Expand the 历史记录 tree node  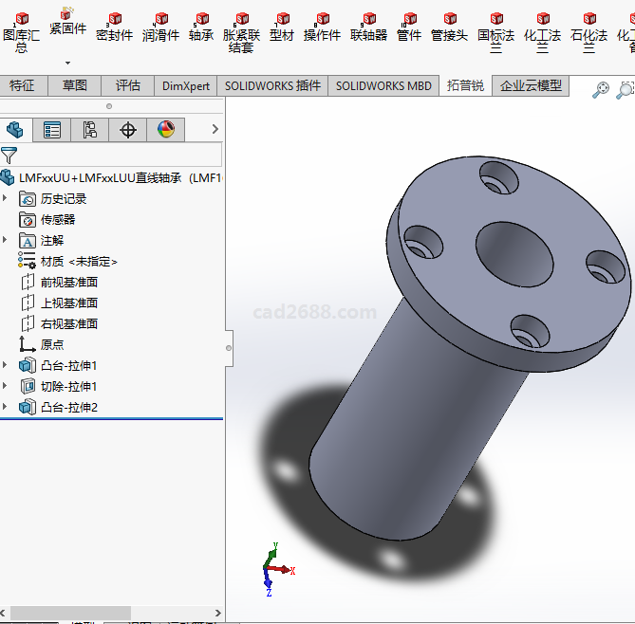(x=6, y=198)
